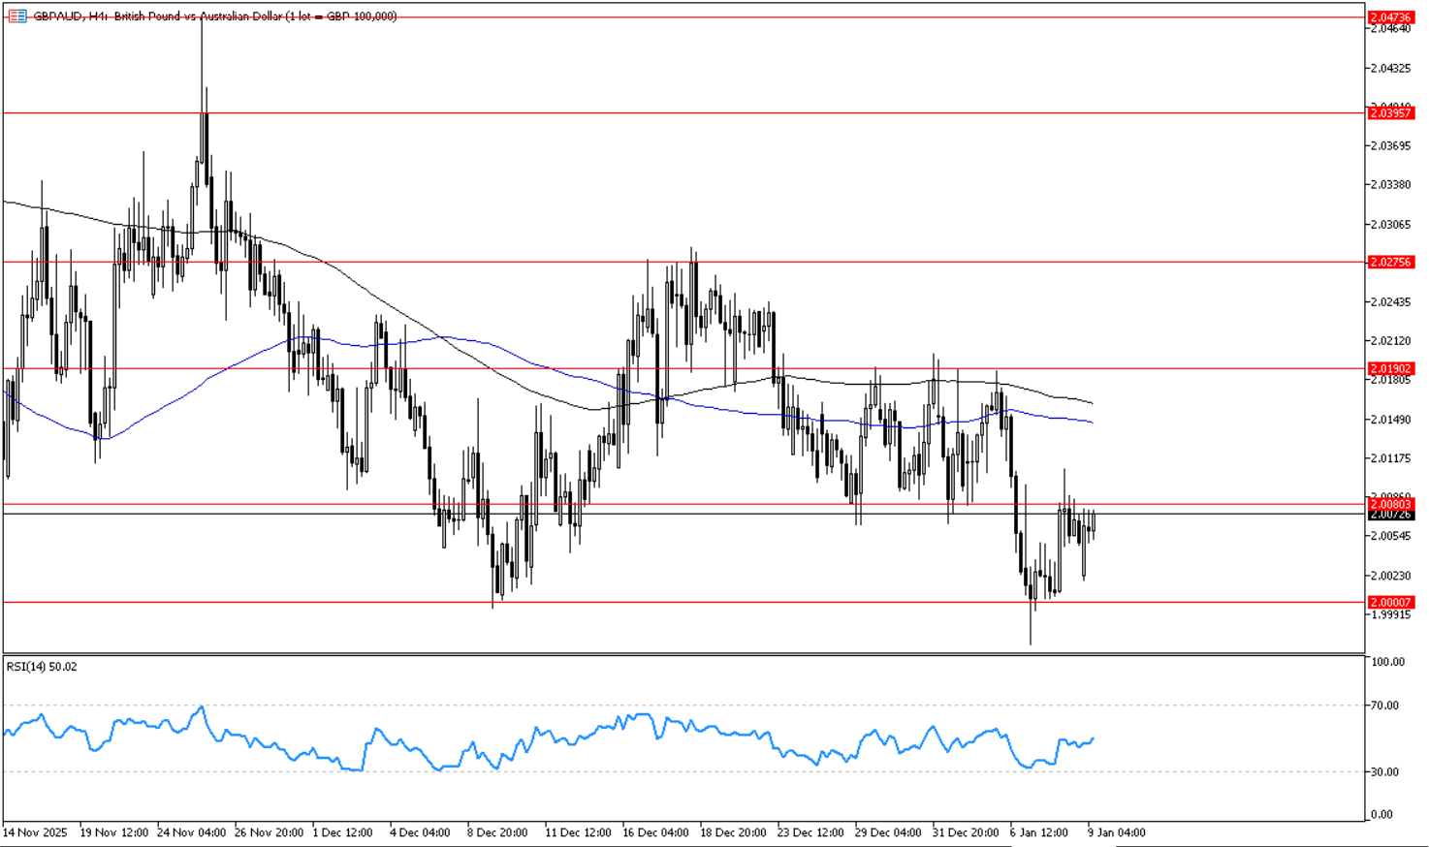This screenshot has height=847, width=1429.
Task: Select the 2.03957 red price level label
Action: (1391, 113)
